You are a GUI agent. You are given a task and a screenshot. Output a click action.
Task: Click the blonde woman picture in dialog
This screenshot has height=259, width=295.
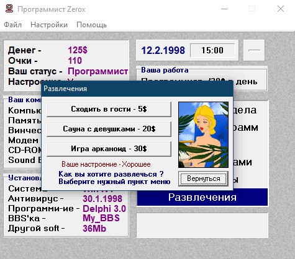(x=204, y=134)
